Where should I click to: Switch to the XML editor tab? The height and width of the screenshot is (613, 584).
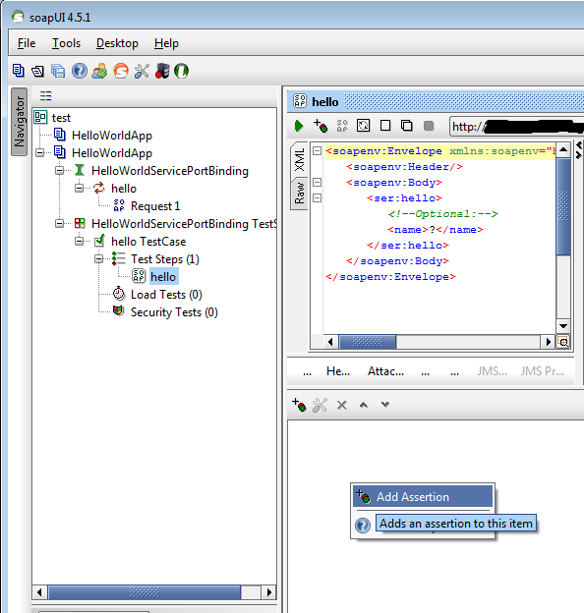299,160
